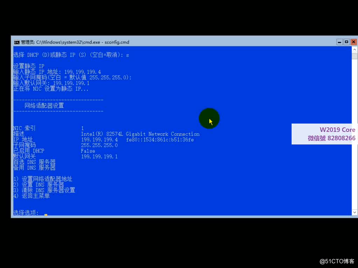Click the scrollbar up arrow

[x=355, y=50]
